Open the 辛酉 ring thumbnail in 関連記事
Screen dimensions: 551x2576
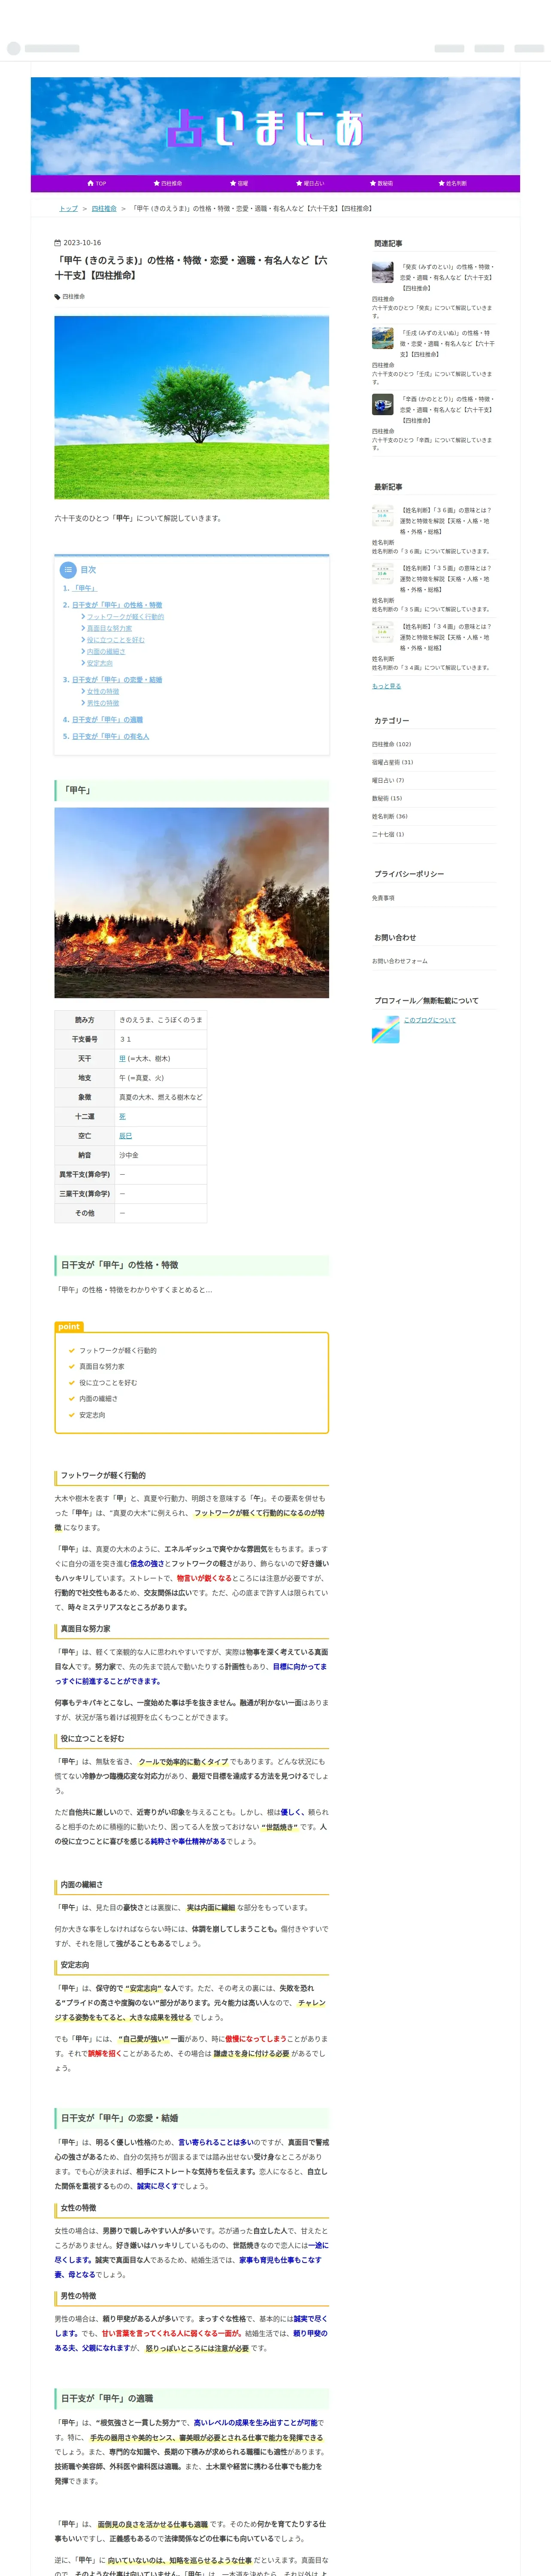click(x=383, y=404)
